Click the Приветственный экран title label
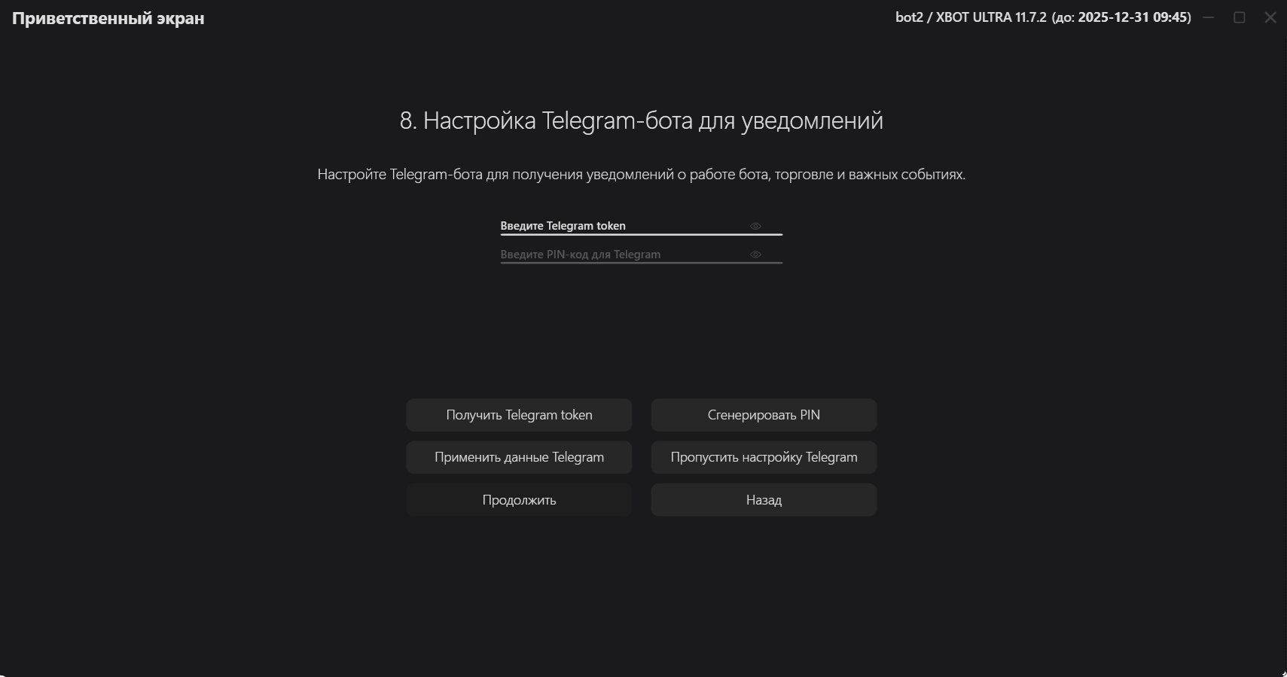Viewport: 1287px width, 677px height. 108,18
